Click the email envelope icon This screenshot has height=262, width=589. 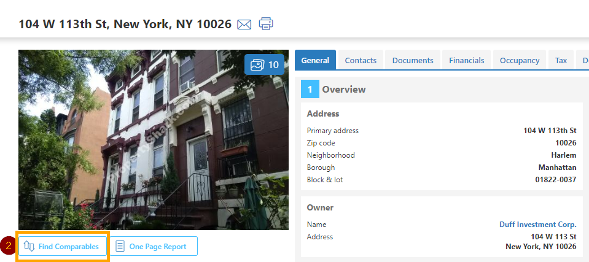tap(244, 25)
